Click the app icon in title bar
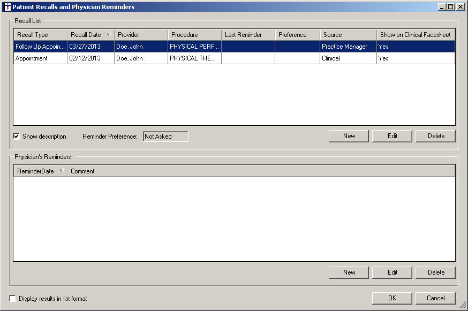Viewport: 468px width, 311px height. (x=7, y=7)
